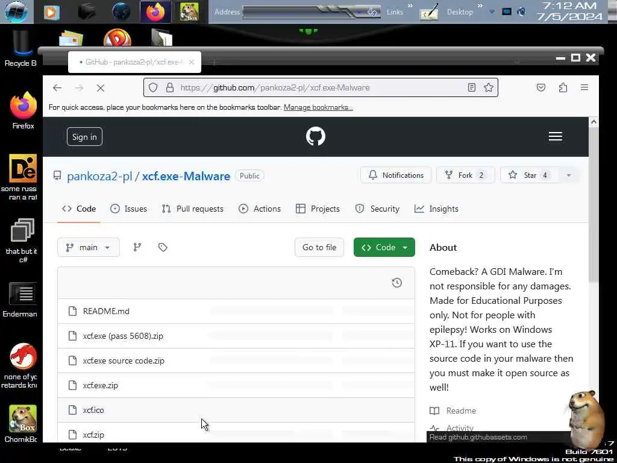Open the pankoza2-pl owner link
The image size is (617, 463).
pos(99,176)
